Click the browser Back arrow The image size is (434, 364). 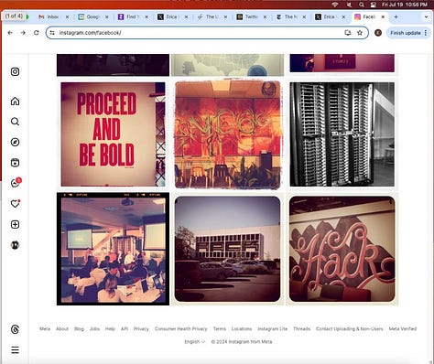(10, 33)
